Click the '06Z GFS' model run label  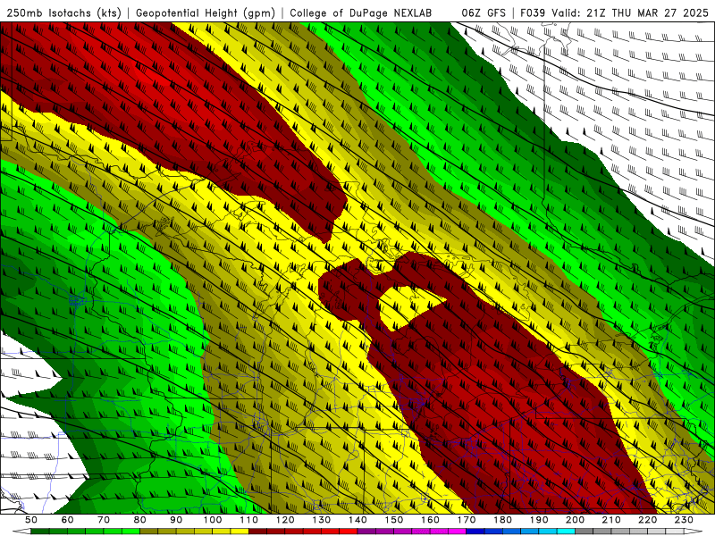pyautogui.click(x=484, y=13)
